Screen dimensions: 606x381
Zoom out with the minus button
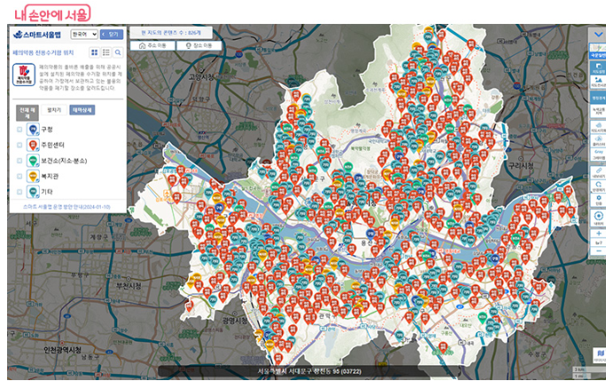pos(598,251)
